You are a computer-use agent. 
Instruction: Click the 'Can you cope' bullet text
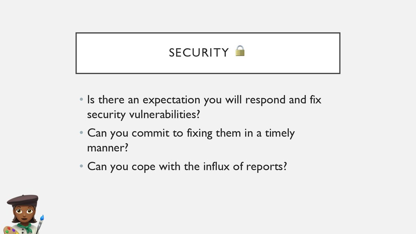tap(187, 167)
